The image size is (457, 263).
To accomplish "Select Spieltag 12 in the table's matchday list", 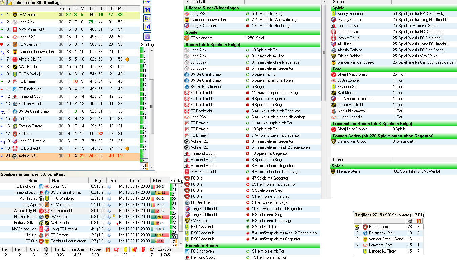I will [145, 75].
